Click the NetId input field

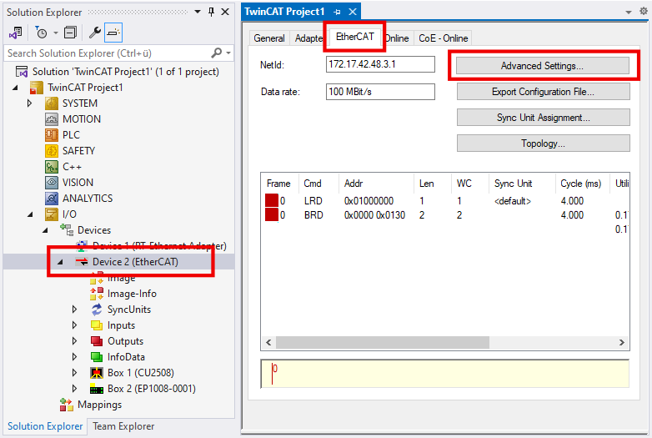point(380,64)
